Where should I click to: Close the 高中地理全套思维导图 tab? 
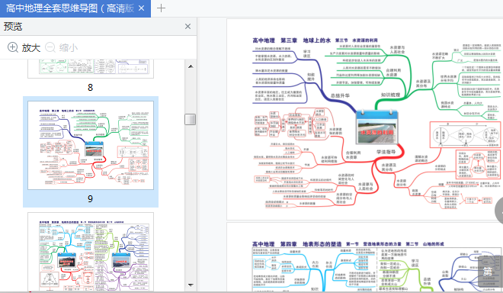coord(142,8)
